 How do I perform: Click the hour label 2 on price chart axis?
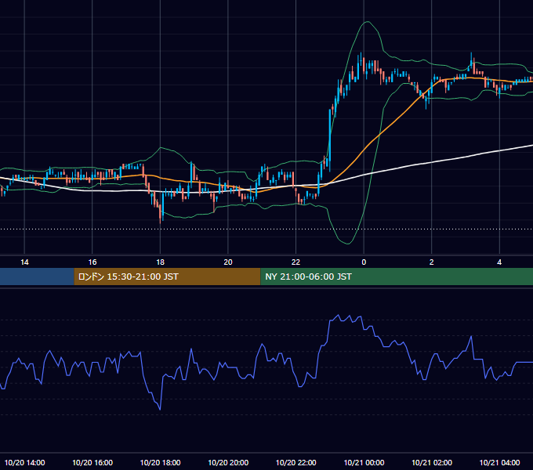tap(431, 262)
